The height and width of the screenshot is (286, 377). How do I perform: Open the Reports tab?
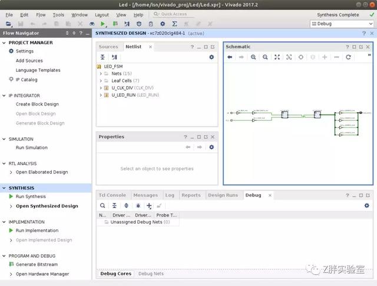pos(191,195)
